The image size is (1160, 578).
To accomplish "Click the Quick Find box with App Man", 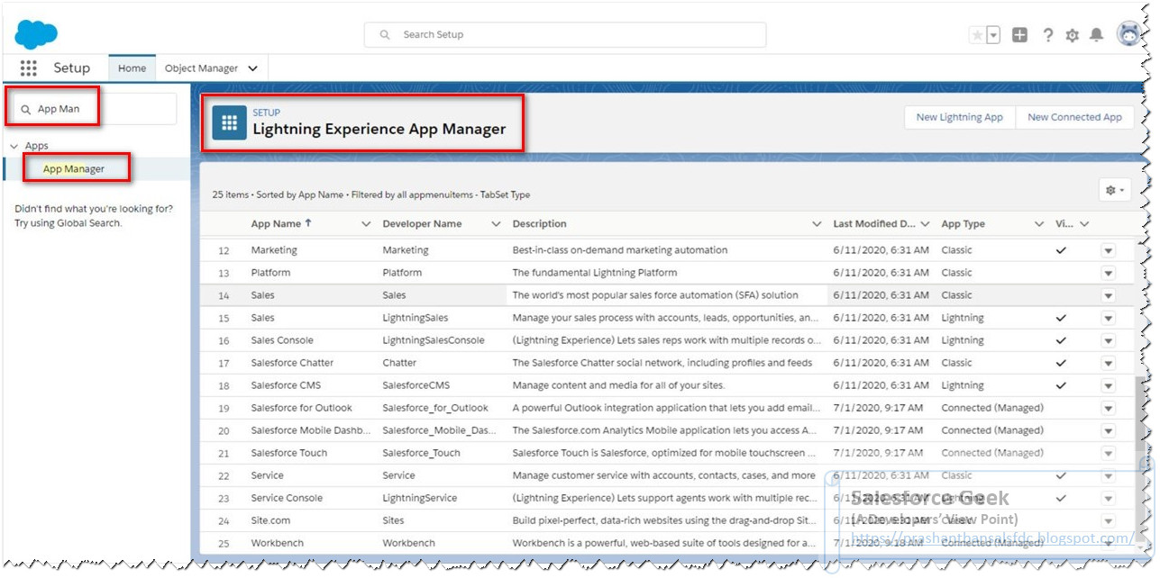I will (95, 109).
